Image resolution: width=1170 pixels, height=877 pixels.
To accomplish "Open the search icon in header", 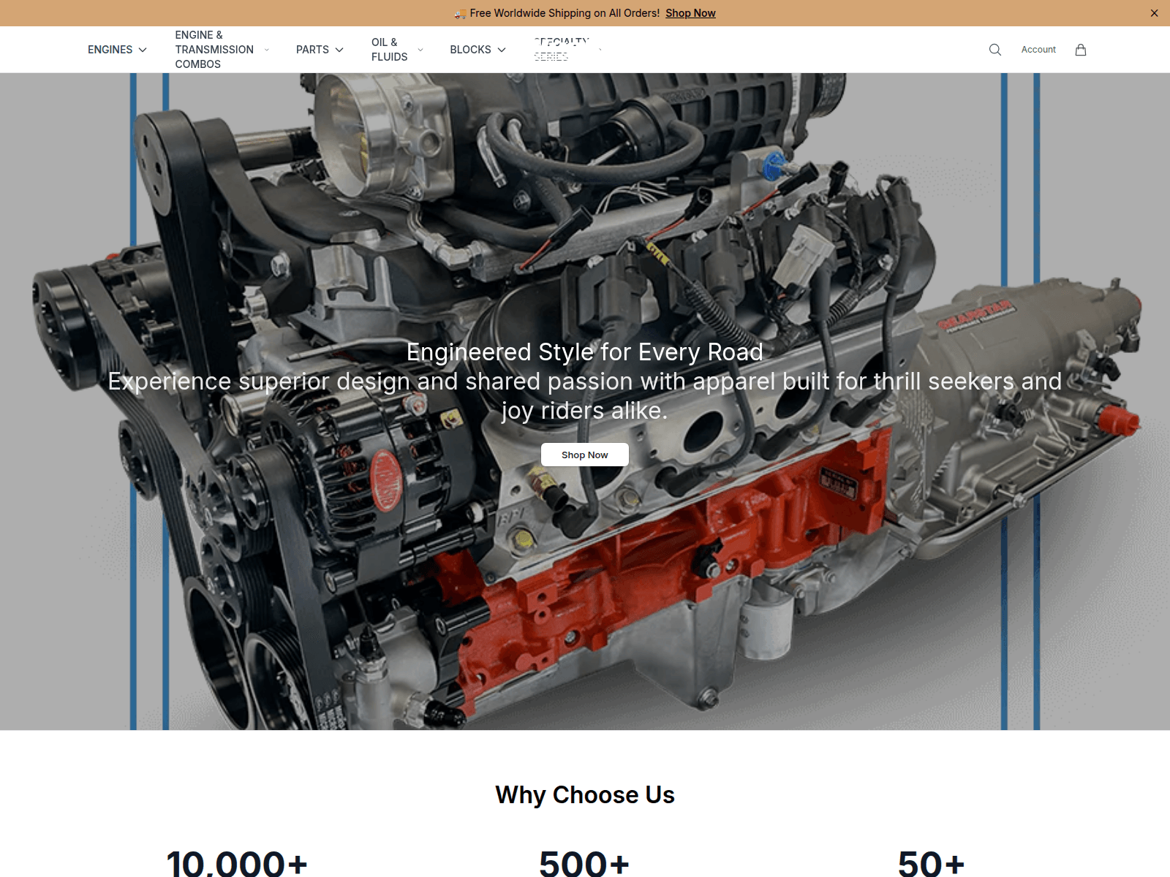I will (x=994, y=50).
